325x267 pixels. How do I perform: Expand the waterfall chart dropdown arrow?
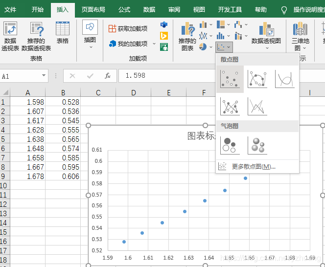pyautogui.click(x=246, y=24)
